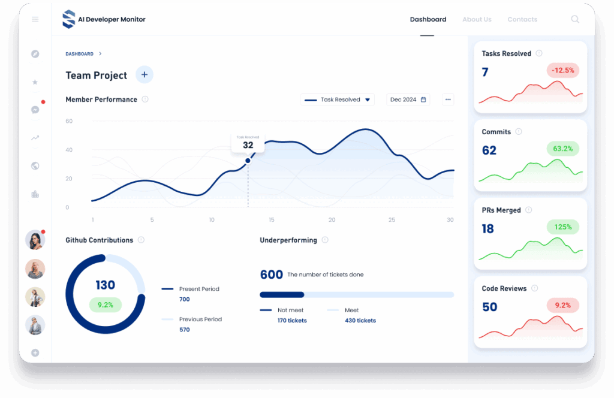Viewport: 614px width, 398px height.
Task: Select the first user avatar with red dot
Action: pos(35,240)
